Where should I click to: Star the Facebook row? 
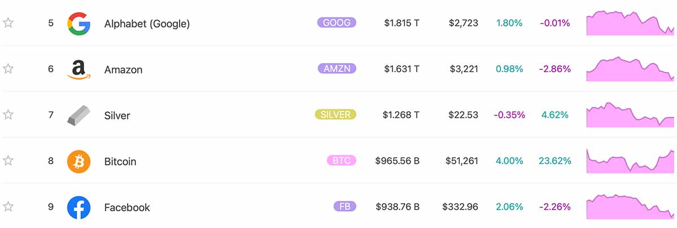tap(8, 207)
